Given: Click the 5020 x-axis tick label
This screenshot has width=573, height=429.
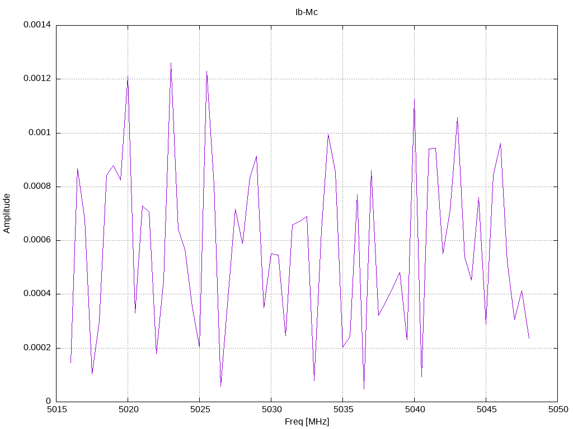Looking at the screenshot, I should [129, 409].
